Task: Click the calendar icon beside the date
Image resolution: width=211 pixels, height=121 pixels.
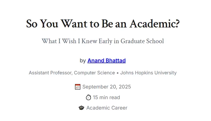Action: [x=78, y=87]
